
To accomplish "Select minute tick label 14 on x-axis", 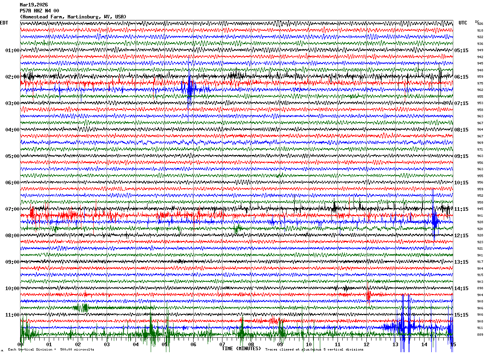I will pyautogui.click(x=424, y=345).
